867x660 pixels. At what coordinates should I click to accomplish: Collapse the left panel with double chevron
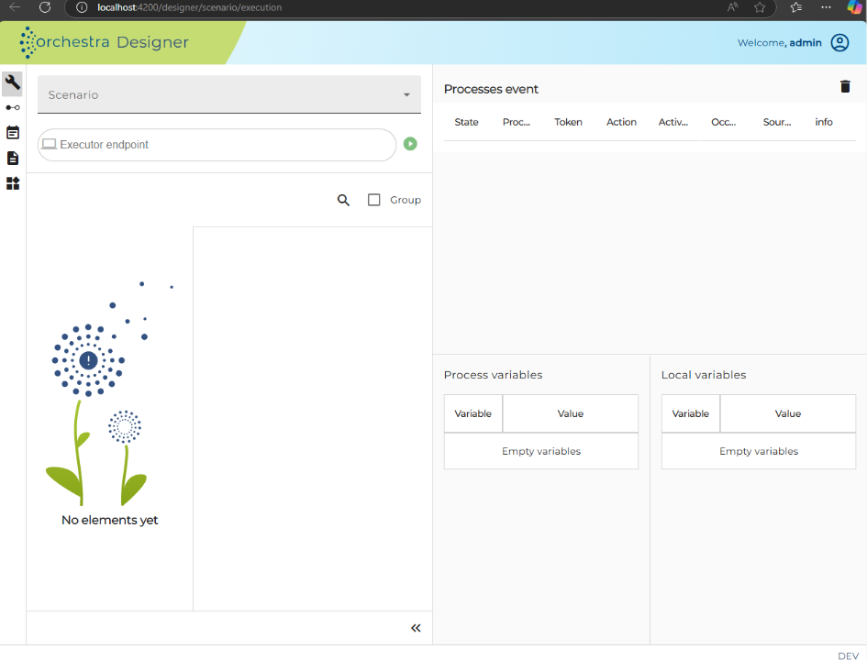(416, 628)
